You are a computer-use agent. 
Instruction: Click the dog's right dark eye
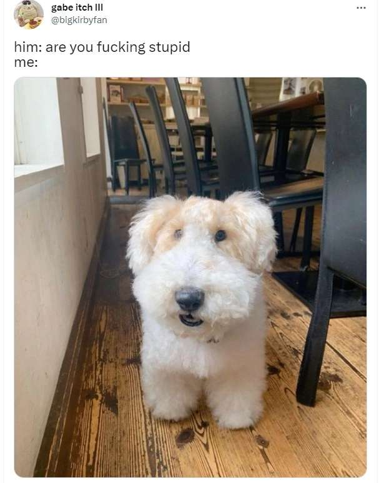coord(220,236)
